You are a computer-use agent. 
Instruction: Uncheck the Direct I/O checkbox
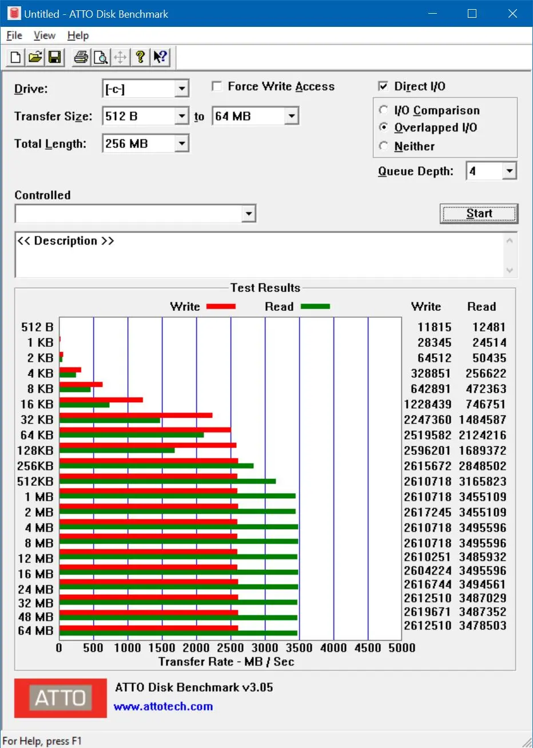(x=383, y=86)
